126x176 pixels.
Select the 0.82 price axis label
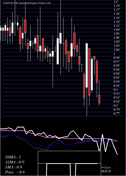click(x=116, y=102)
